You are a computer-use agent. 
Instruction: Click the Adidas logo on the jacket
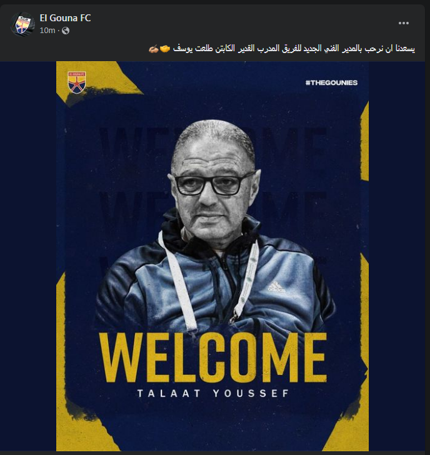pos(276,286)
